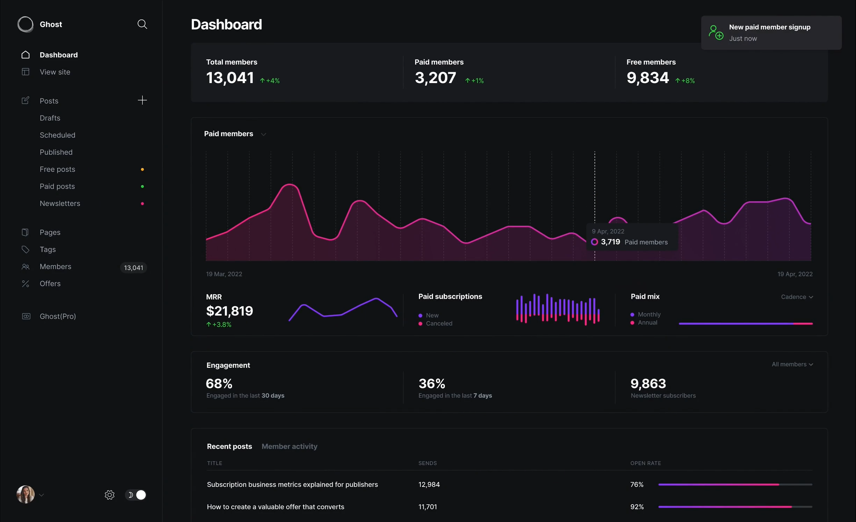Open the Cadence dropdown in Paid mix
Viewport: 856px width, 522px height.
[x=797, y=297]
